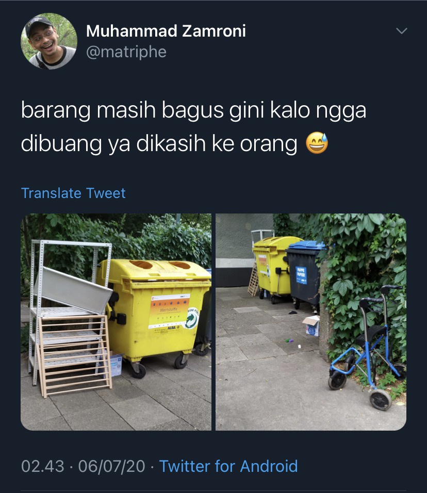
Task: Click the blue rollator walker in photo
Action: click(x=367, y=348)
